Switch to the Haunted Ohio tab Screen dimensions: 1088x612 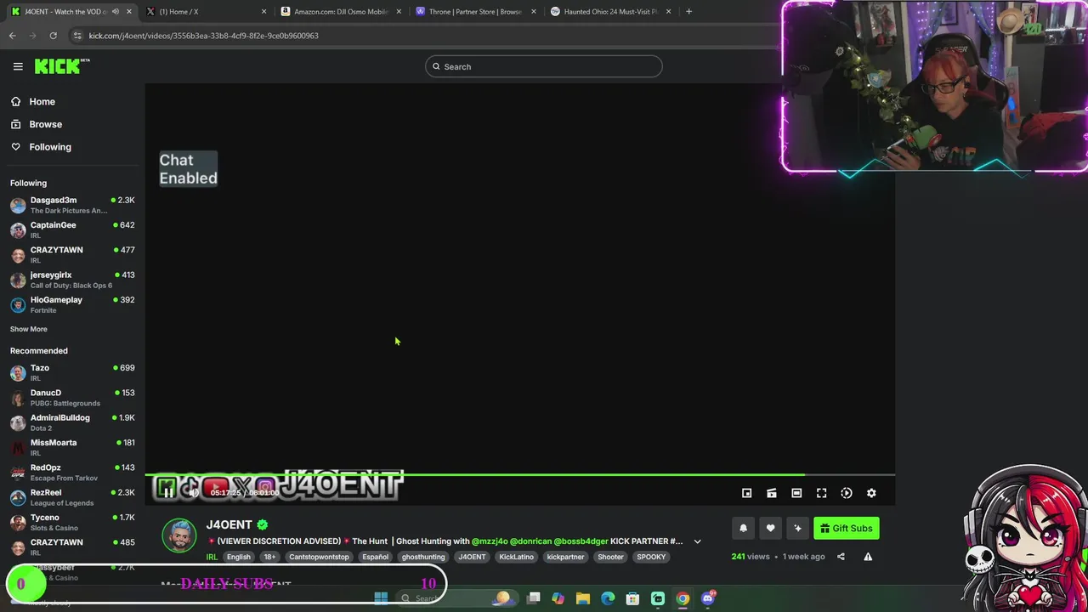tap(610, 12)
